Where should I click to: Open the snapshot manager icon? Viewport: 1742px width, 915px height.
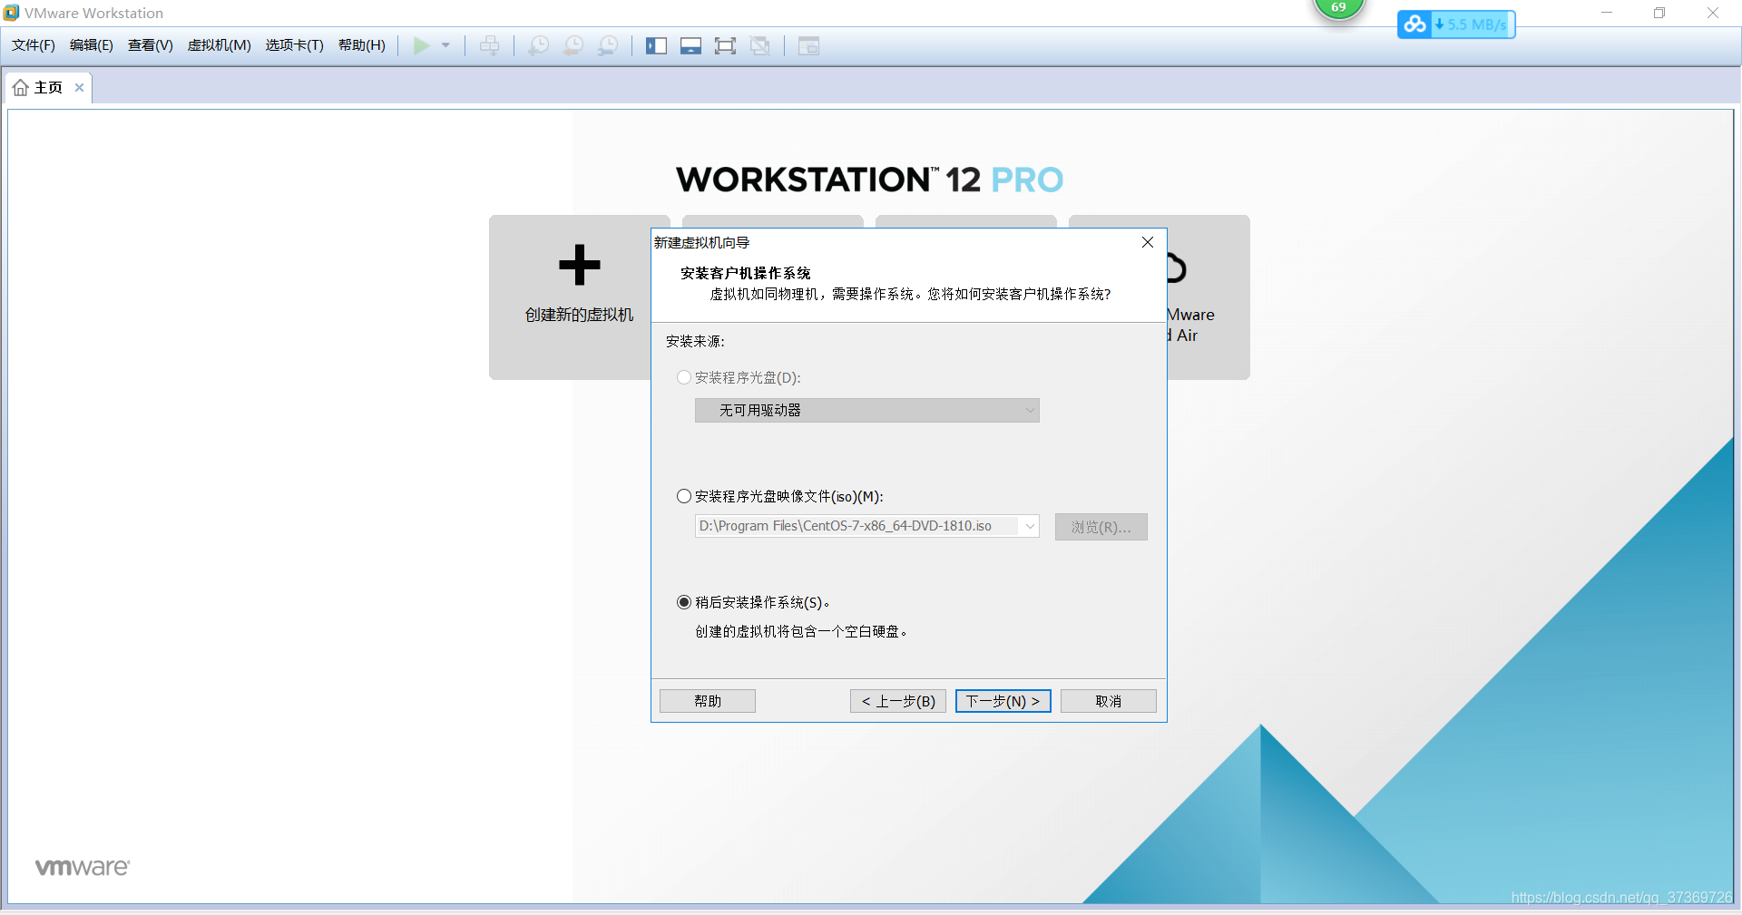coord(608,45)
